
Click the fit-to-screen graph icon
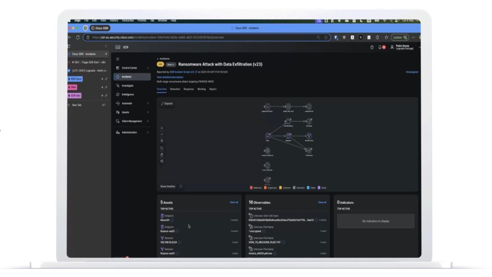(x=162, y=141)
